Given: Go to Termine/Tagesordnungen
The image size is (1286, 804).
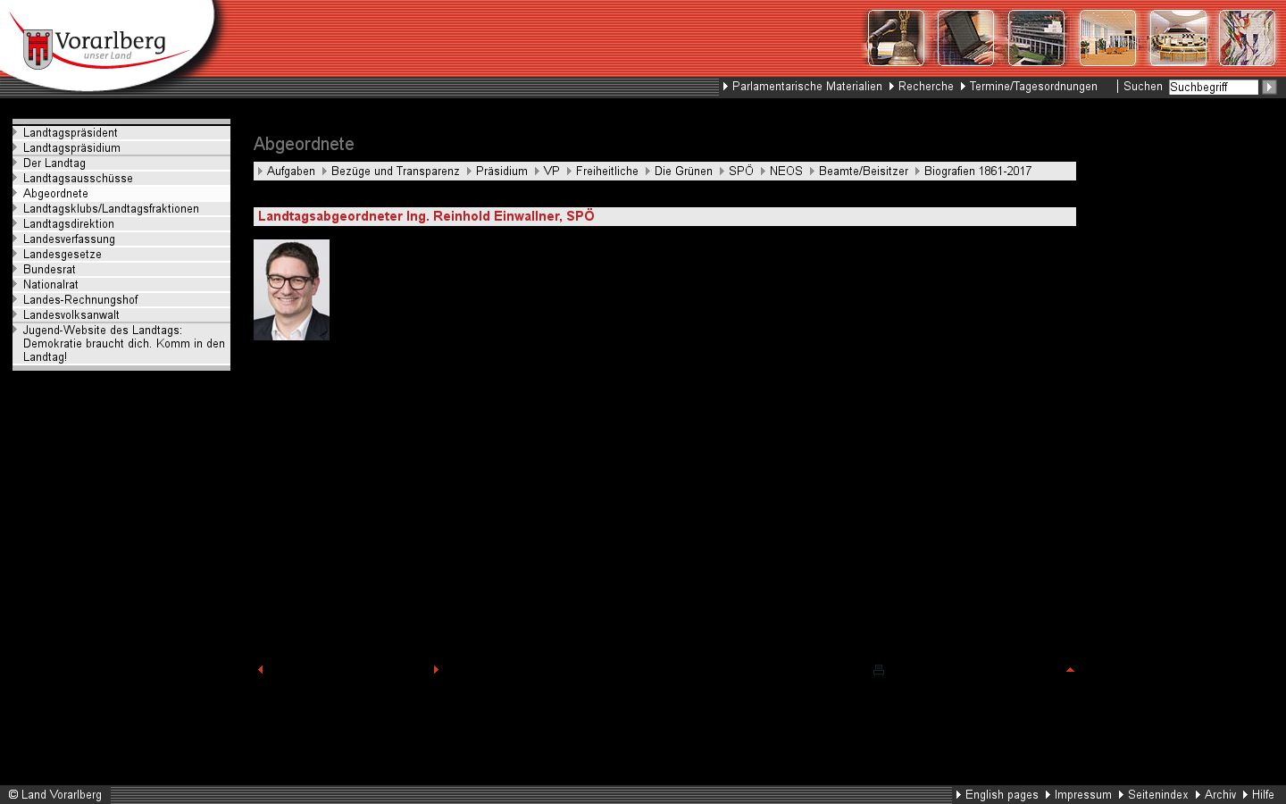Looking at the screenshot, I should (x=1033, y=87).
